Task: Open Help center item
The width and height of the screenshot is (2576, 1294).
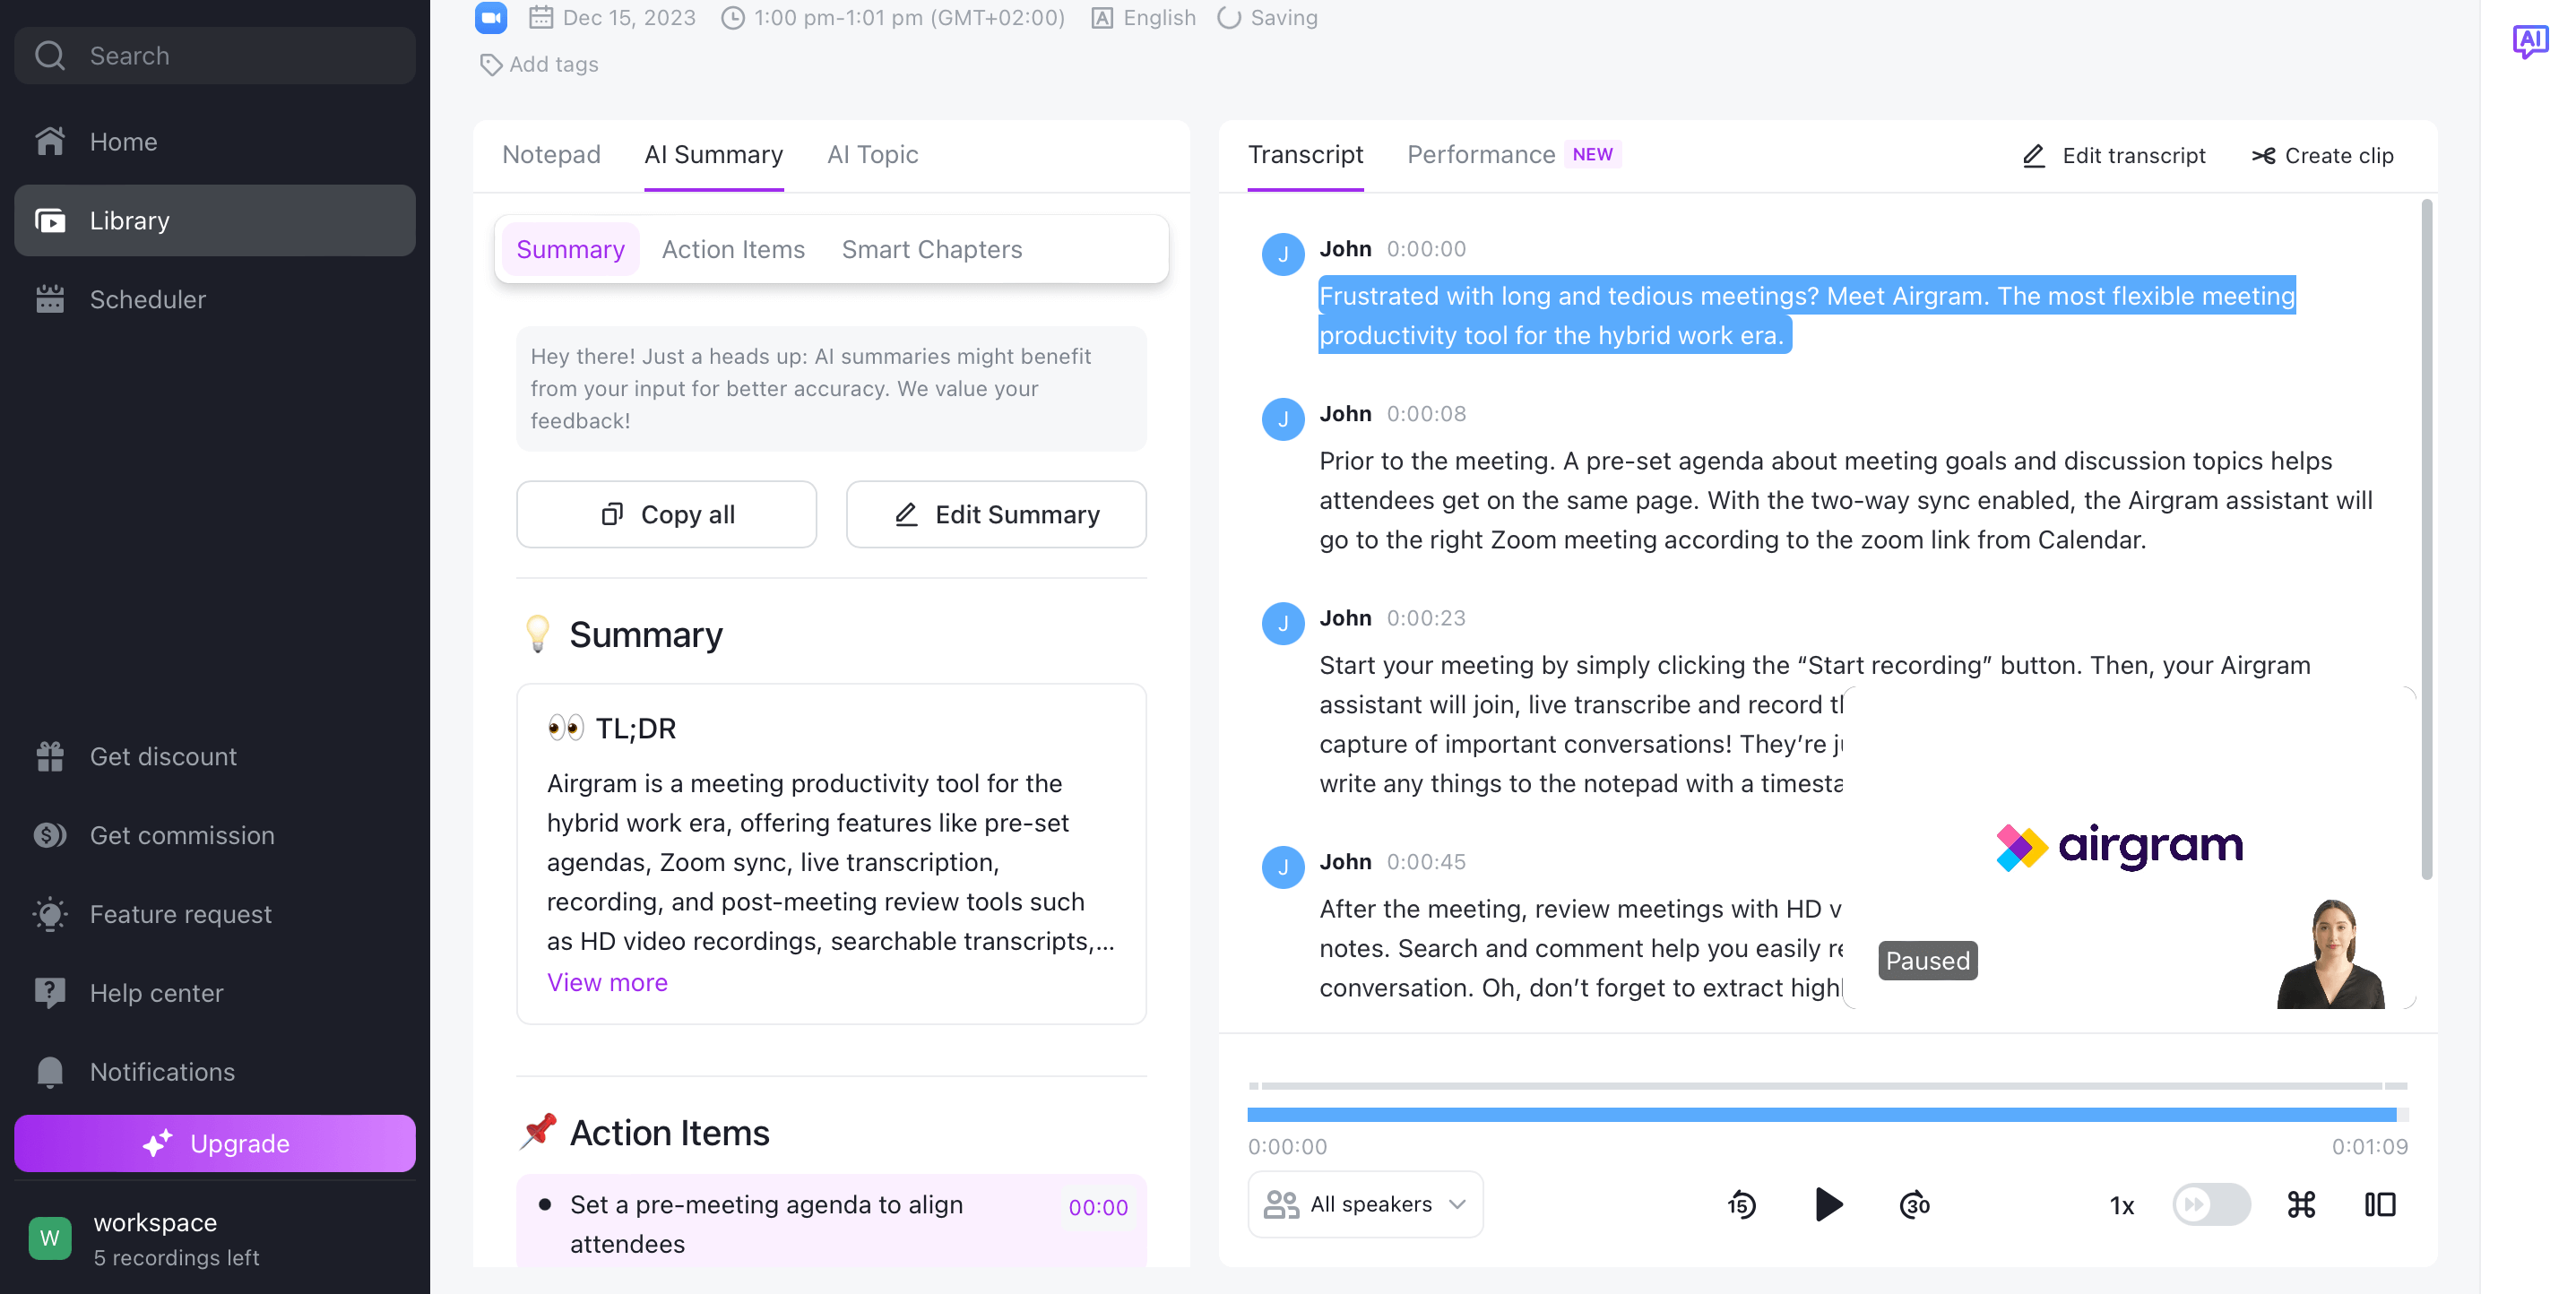Action: tap(215, 993)
